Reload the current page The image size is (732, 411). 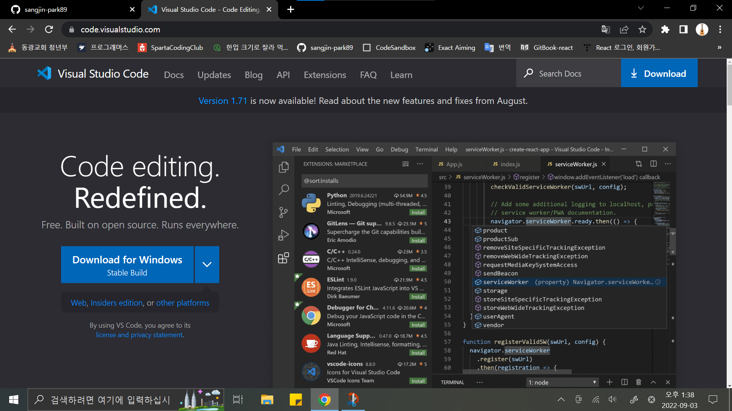pos(49,29)
